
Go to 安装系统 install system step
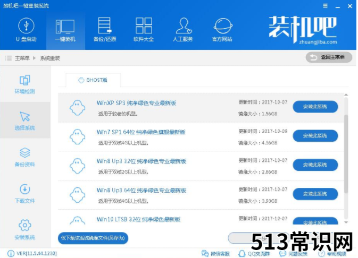[x=24, y=230]
